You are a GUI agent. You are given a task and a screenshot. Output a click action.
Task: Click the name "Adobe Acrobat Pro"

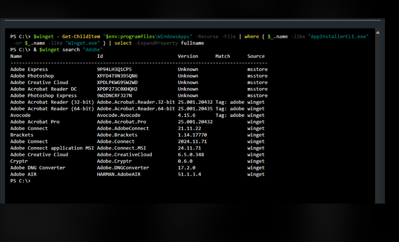[35, 122]
